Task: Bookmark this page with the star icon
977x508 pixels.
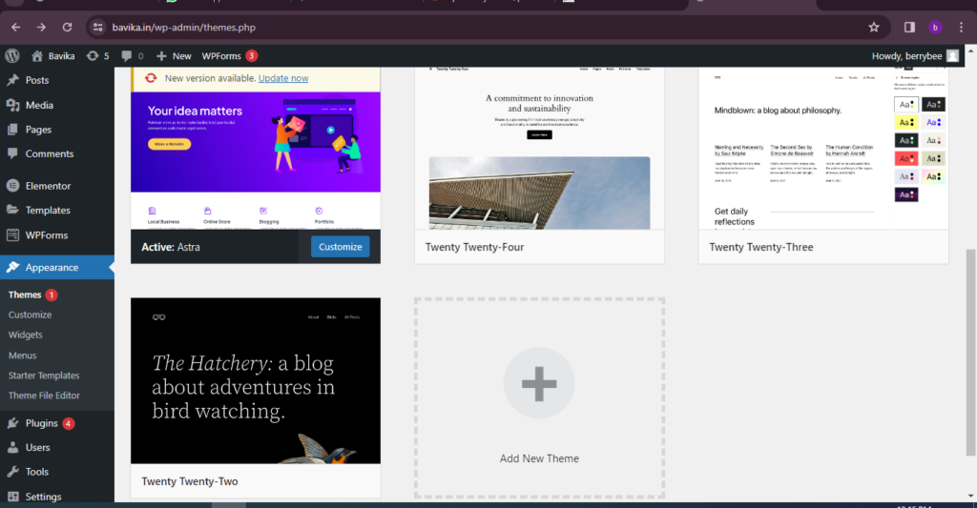Action: (x=874, y=28)
